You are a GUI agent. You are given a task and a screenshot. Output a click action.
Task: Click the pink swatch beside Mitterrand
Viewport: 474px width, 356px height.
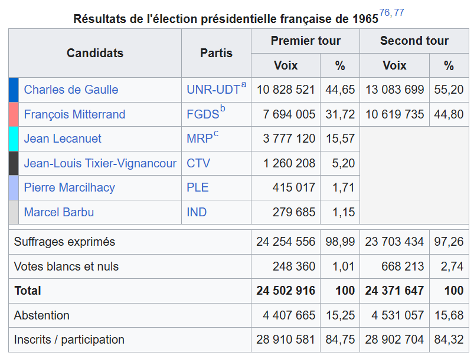pos(14,114)
